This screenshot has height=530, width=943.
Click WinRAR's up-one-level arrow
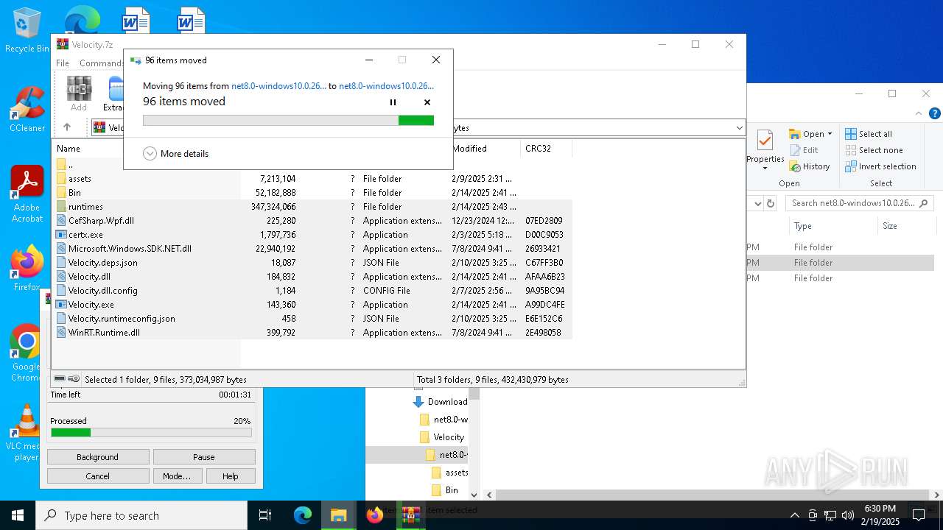[x=67, y=127]
